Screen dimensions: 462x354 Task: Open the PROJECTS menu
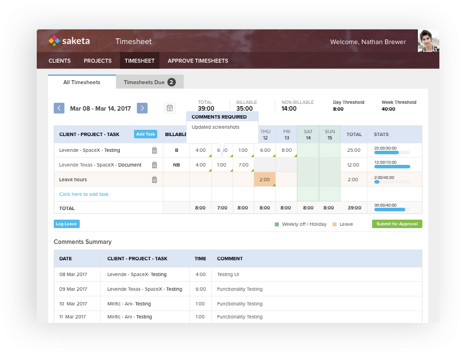click(97, 60)
